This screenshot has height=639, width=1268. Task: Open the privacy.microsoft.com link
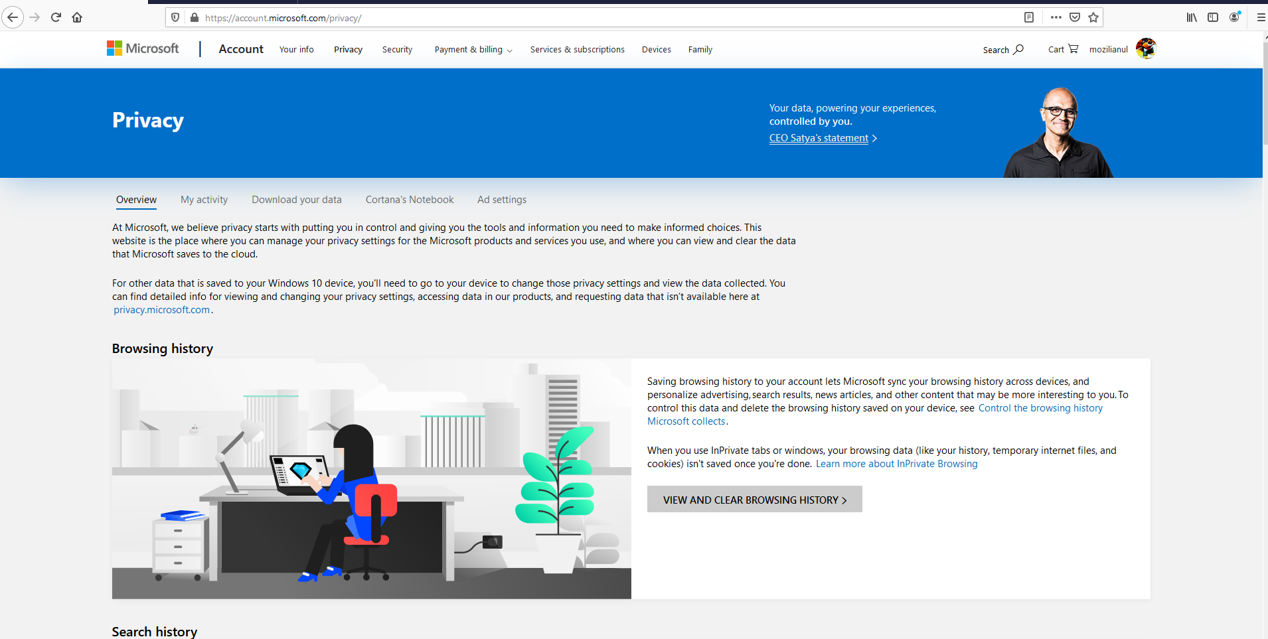(x=161, y=309)
